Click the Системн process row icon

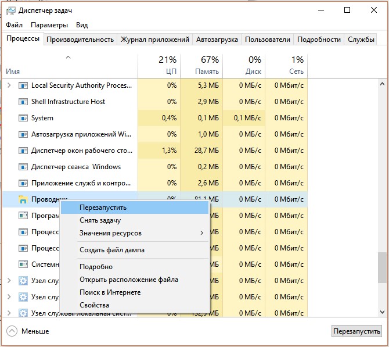(x=23, y=264)
